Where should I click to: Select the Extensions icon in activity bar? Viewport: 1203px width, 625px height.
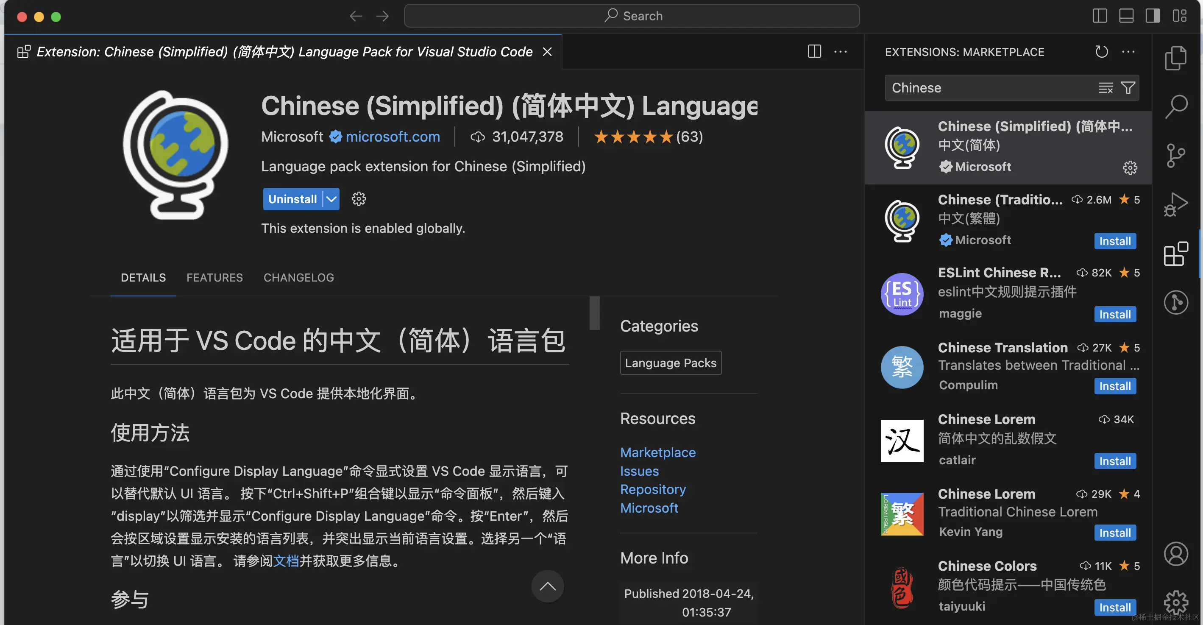tap(1176, 254)
